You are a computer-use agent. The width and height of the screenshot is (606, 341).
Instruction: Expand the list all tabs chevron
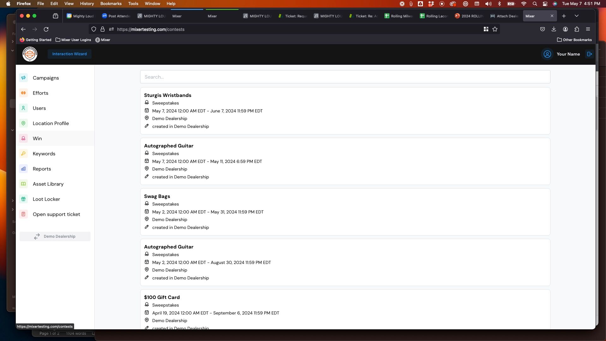point(576,16)
